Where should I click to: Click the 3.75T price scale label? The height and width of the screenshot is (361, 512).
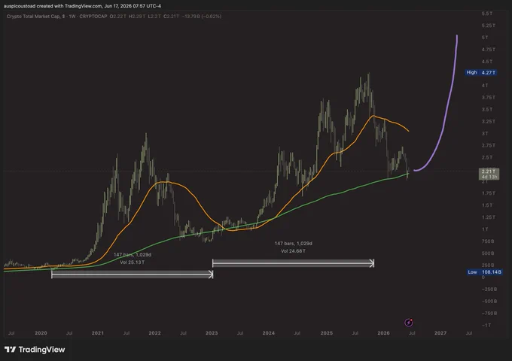(x=488, y=98)
